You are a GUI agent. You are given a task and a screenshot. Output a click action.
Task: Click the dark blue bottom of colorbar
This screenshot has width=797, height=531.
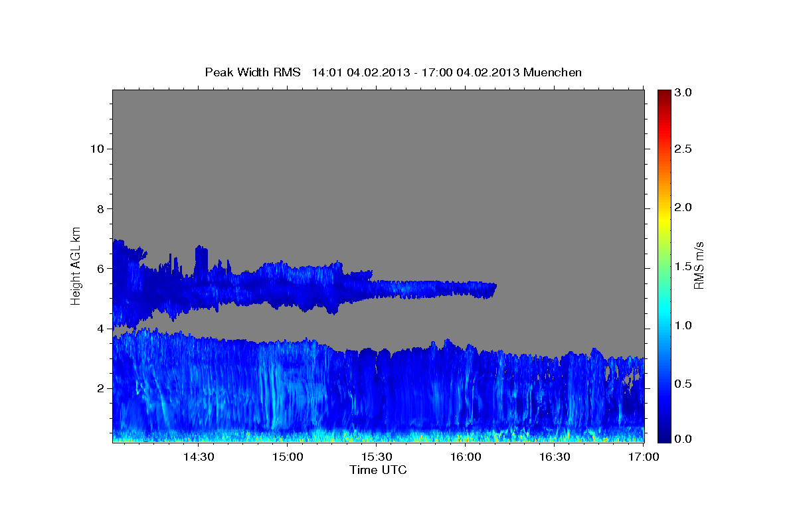tap(664, 436)
